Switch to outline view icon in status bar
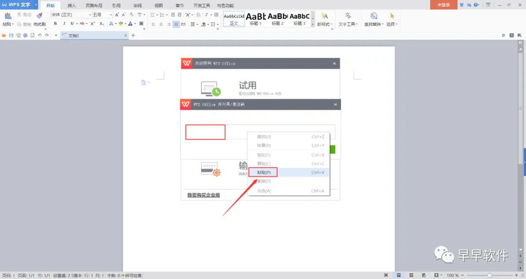Screen dimensions: 526x279 tap(411, 275)
